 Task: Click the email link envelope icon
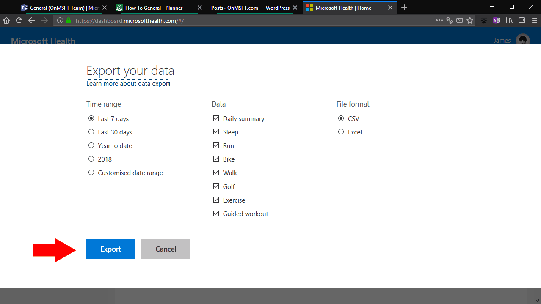coord(460,20)
